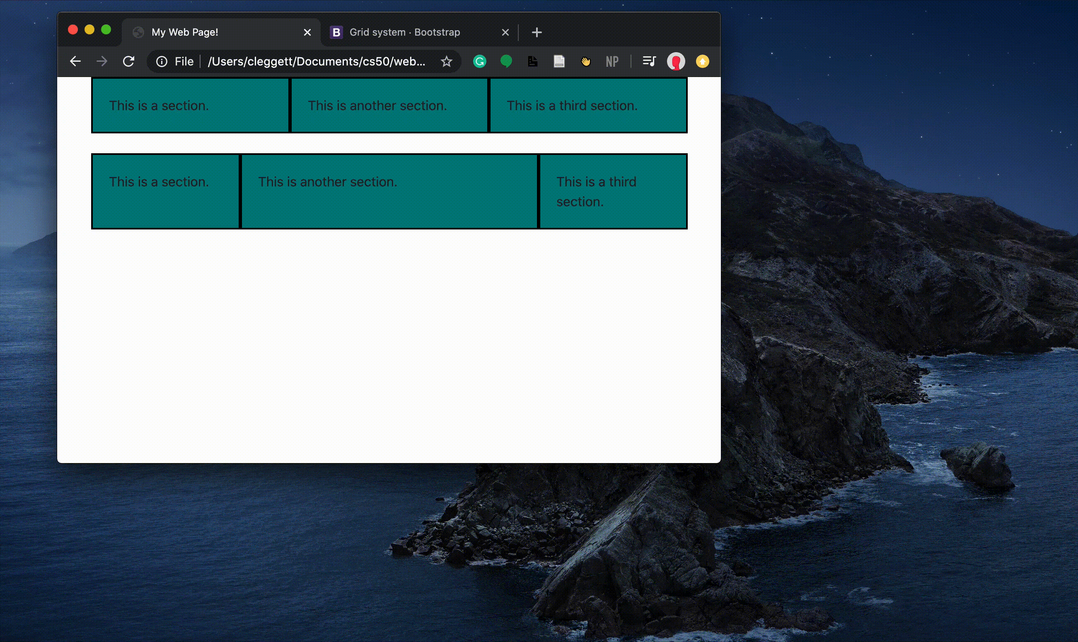Screen dimensions: 1078x642
Task: Open a new tab with plus button
Action: 537,32
